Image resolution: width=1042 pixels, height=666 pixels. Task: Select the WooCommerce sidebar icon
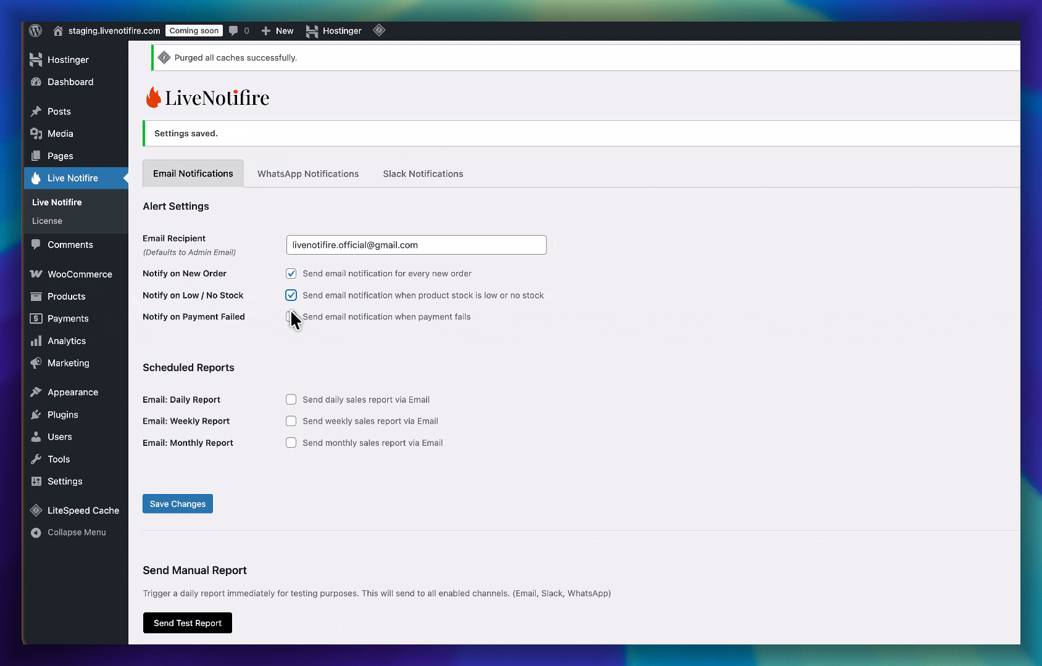[37, 274]
